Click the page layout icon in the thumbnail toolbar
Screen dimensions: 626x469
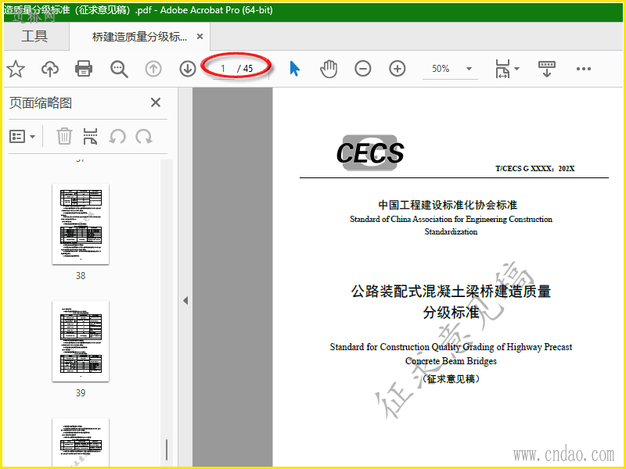coord(90,136)
